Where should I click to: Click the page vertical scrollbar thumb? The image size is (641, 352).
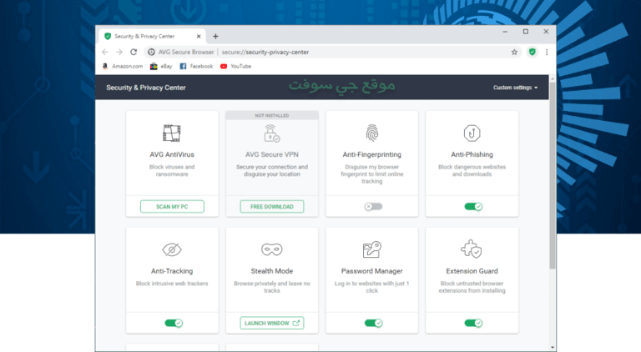coord(553,176)
